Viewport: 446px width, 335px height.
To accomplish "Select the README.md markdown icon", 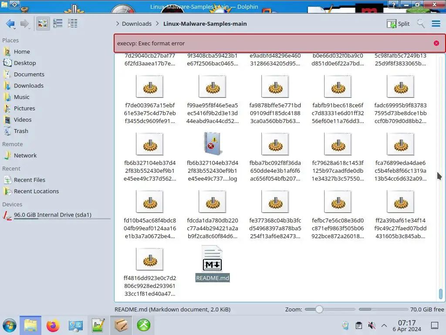I will (212, 258).
